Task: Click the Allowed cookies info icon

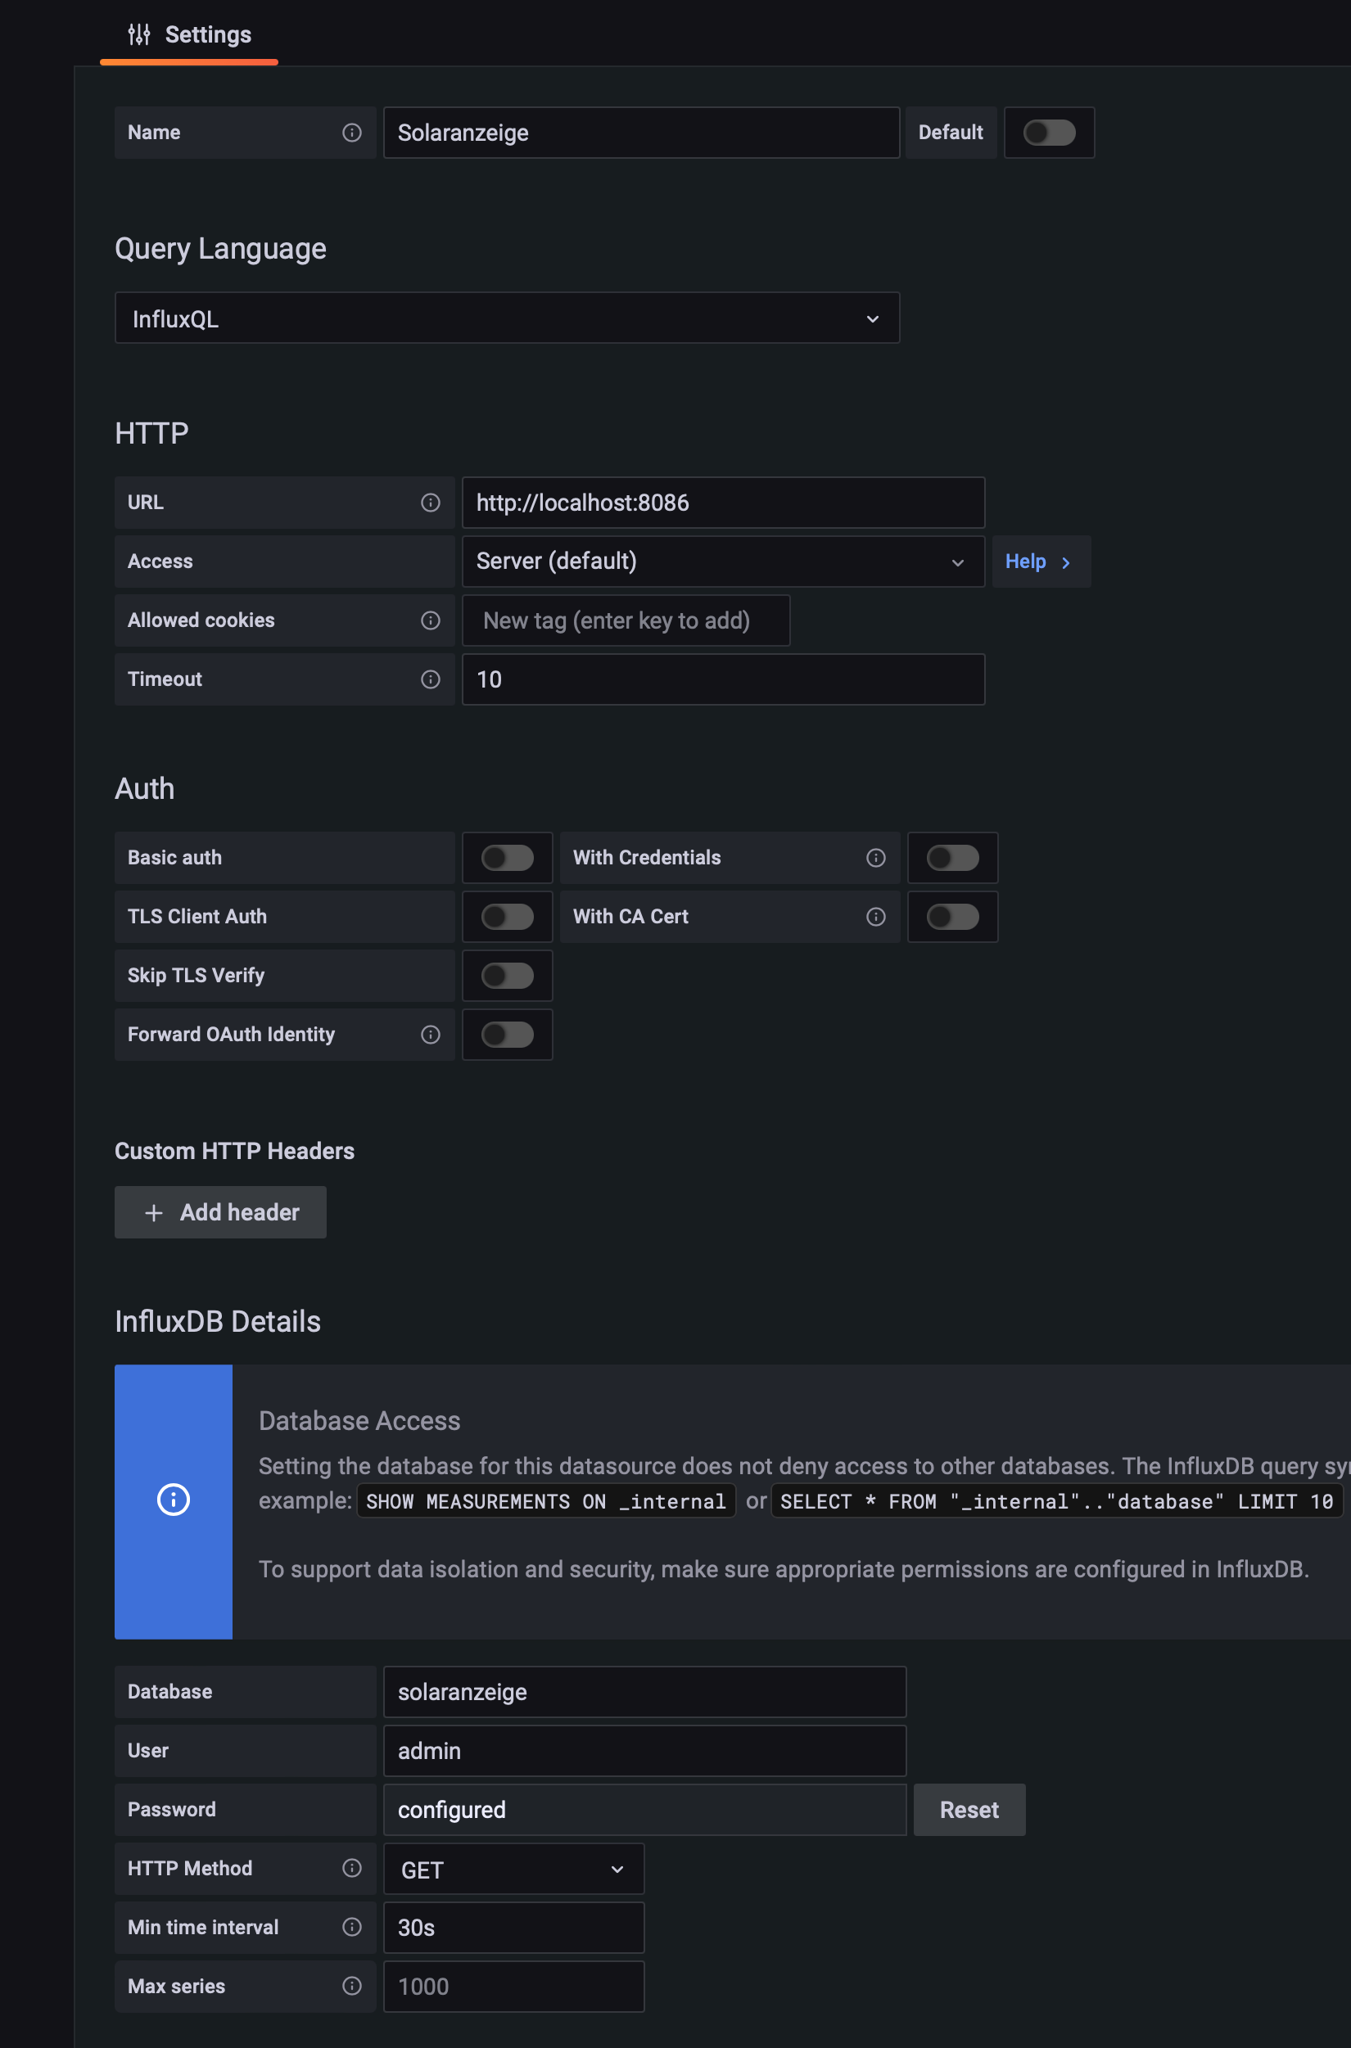Action: [430, 620]
